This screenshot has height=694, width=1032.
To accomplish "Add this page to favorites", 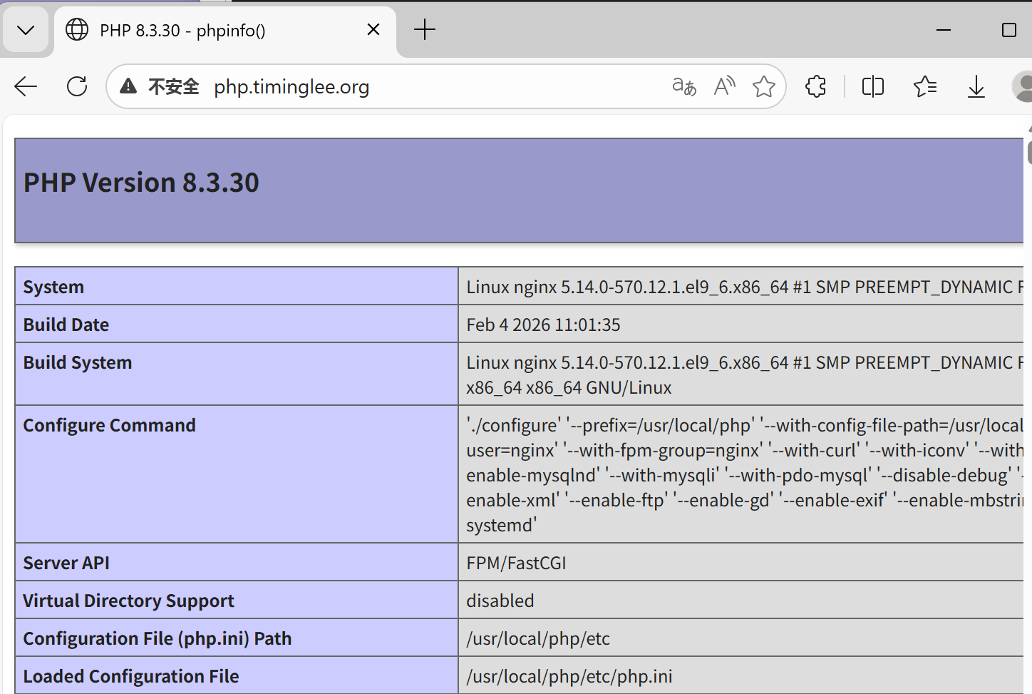I will tap(764, 87).
